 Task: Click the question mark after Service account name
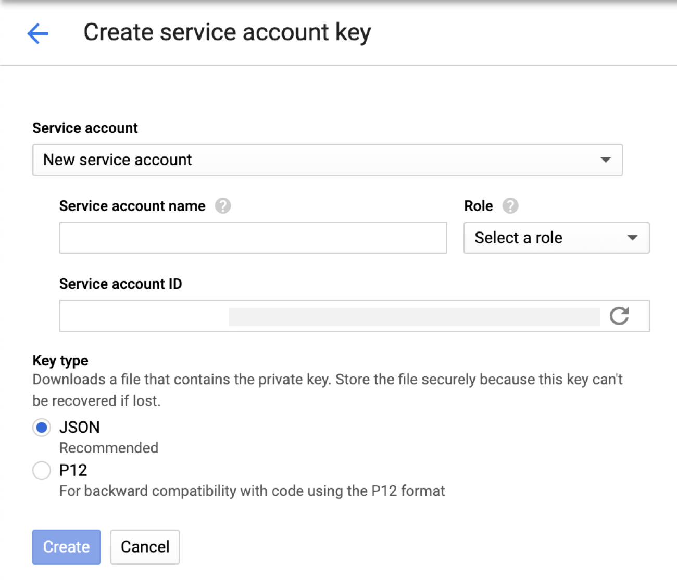pos(223,206)
